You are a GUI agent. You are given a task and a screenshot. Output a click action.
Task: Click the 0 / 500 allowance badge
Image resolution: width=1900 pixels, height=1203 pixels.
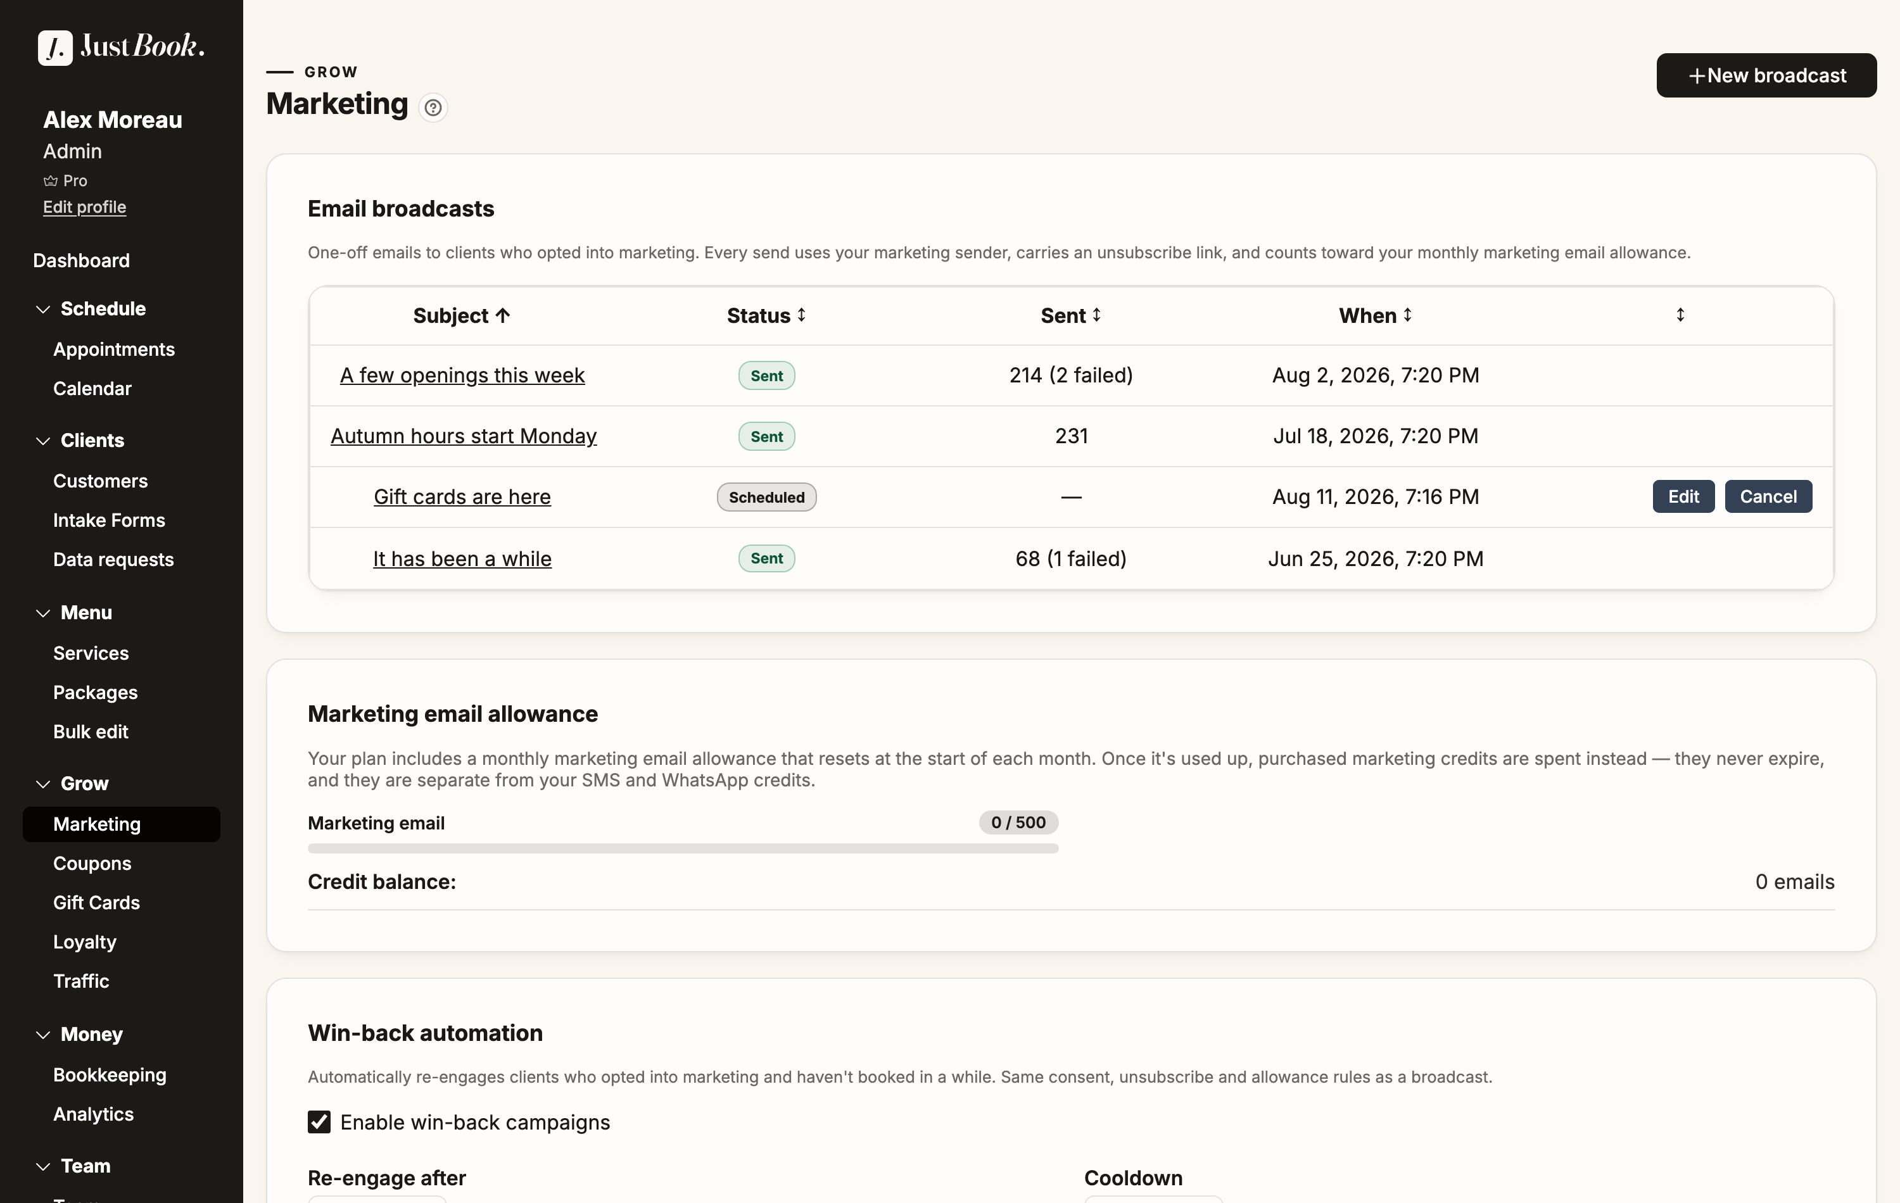click(1018, 822)
